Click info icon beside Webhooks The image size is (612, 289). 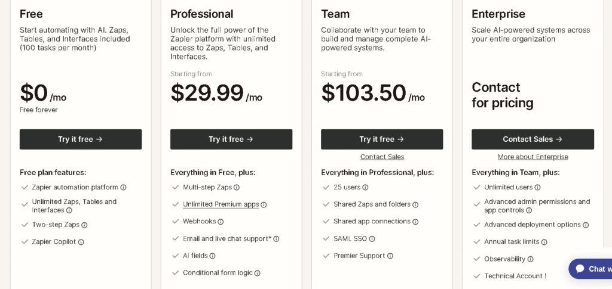click(221, 222)
